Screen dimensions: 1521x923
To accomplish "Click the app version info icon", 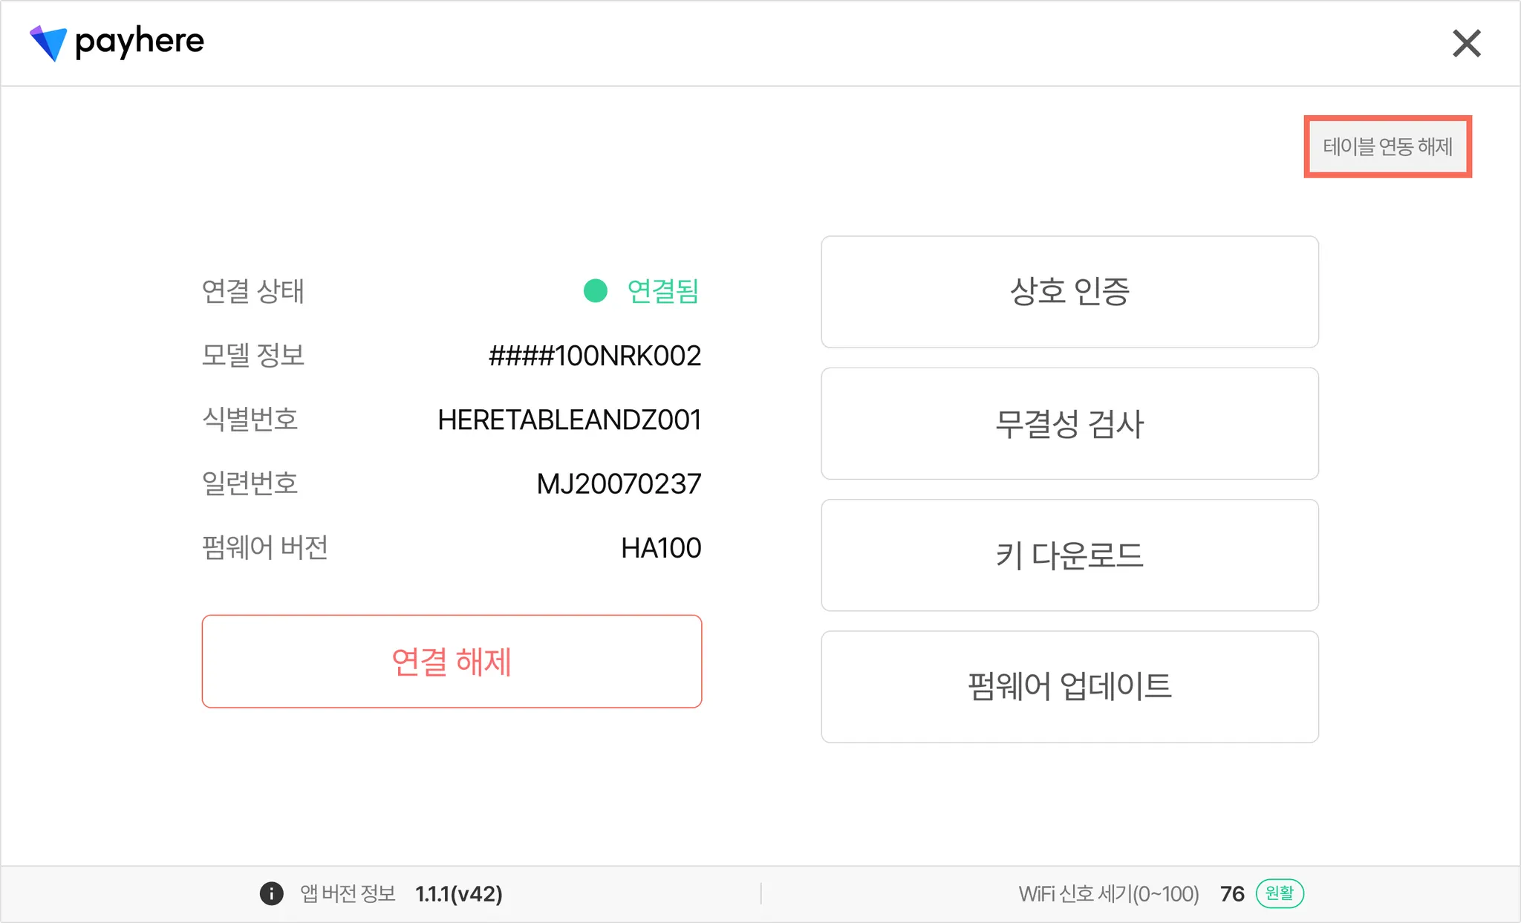I will (x=271, y=893).
